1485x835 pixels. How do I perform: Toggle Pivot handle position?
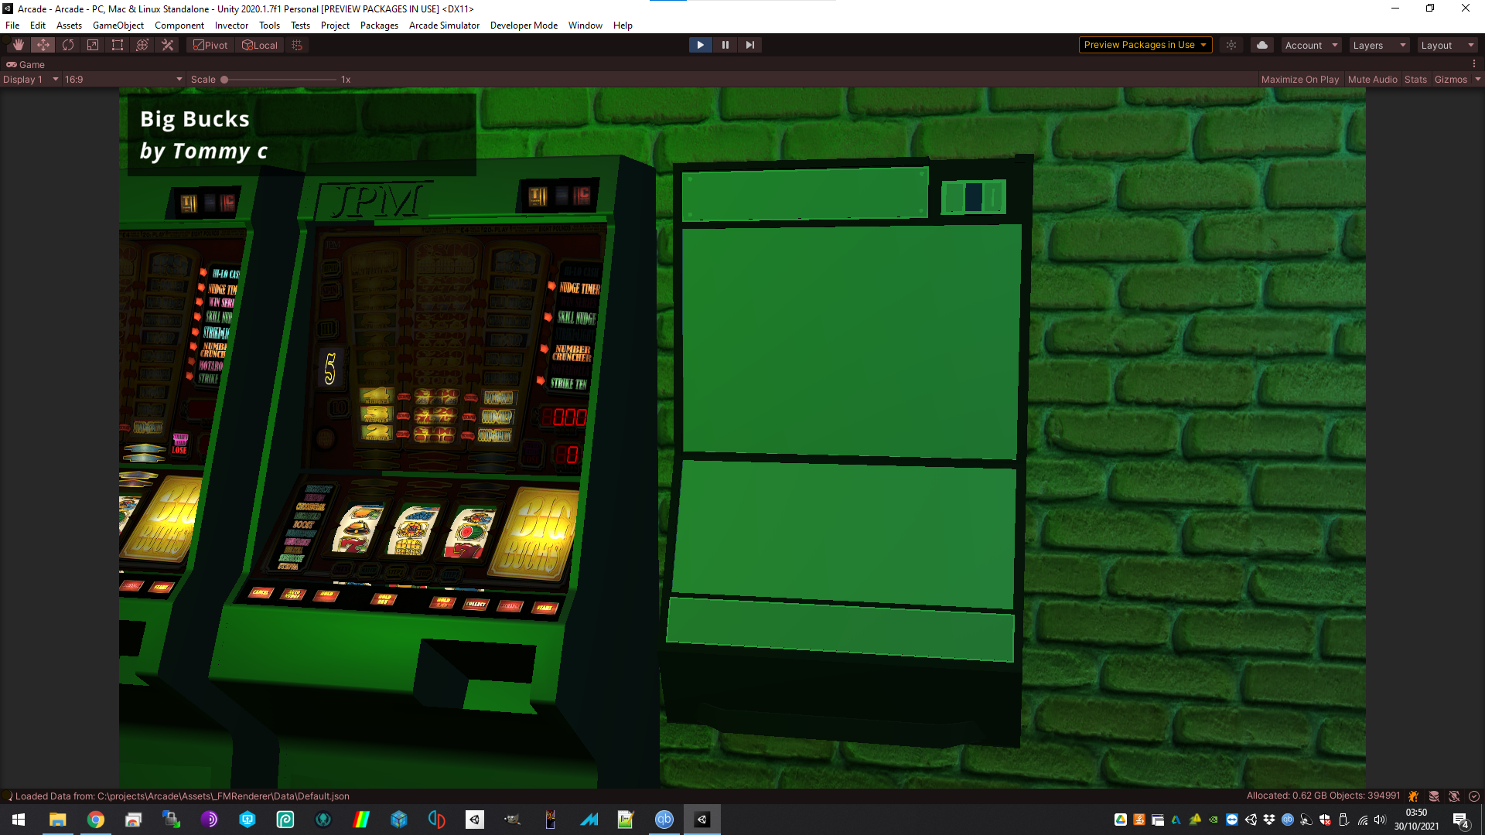(x=210, y=45)
